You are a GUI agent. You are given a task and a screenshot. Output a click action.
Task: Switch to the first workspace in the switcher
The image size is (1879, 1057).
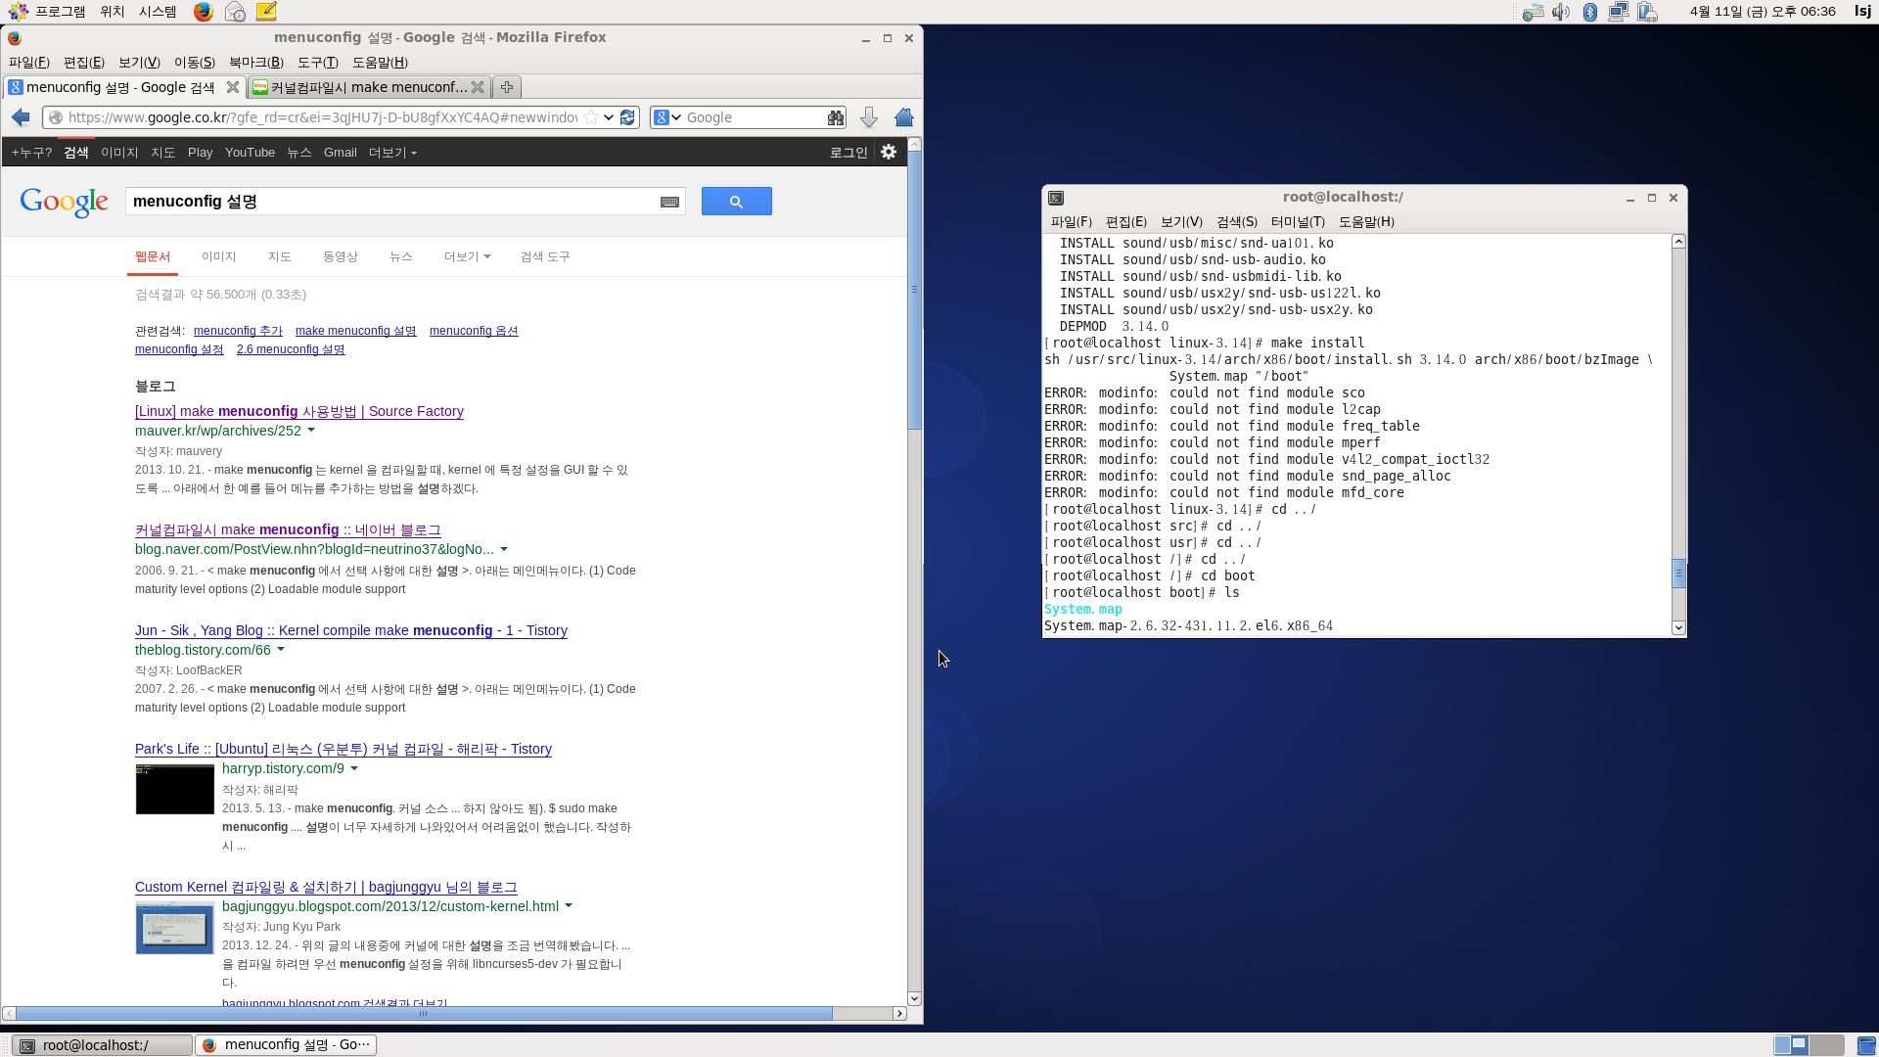[x=1791, y=1045]
